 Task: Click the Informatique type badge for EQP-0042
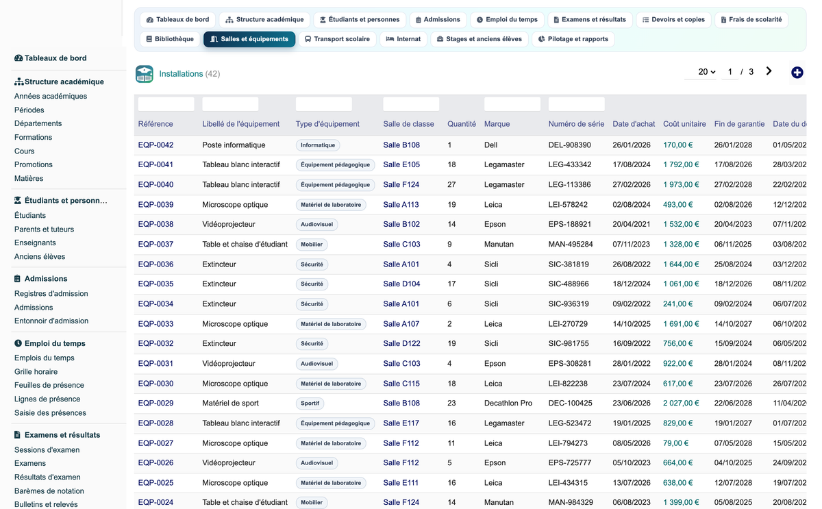318,145
